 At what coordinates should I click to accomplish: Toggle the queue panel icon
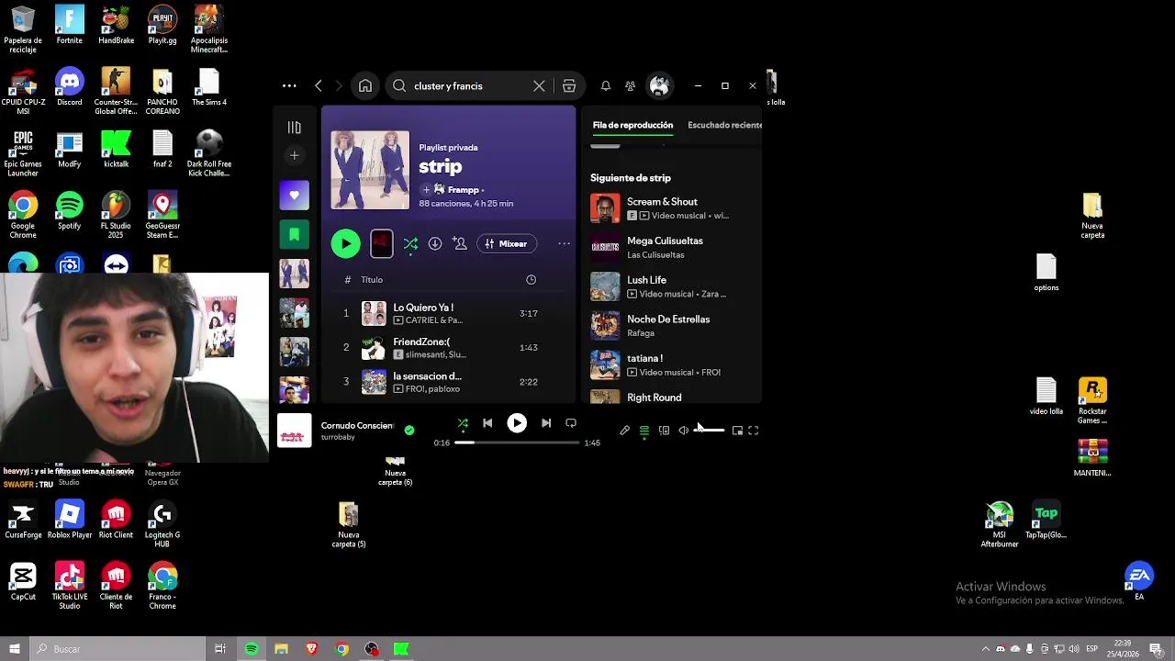click(x=644, y=431)
